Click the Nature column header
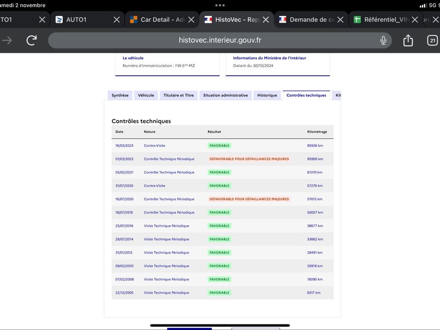Viewport: 440px width, 330px height. 150,131
